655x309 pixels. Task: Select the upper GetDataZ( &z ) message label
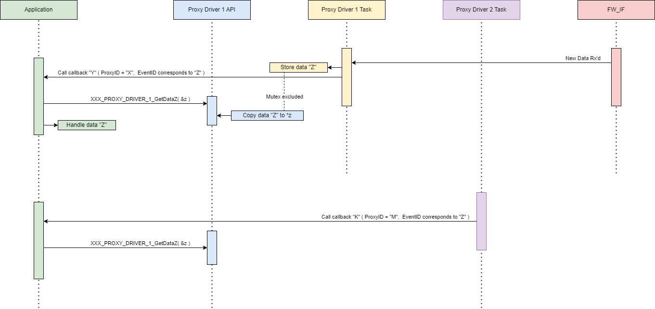pyautogui.click(x=140, y=99)
